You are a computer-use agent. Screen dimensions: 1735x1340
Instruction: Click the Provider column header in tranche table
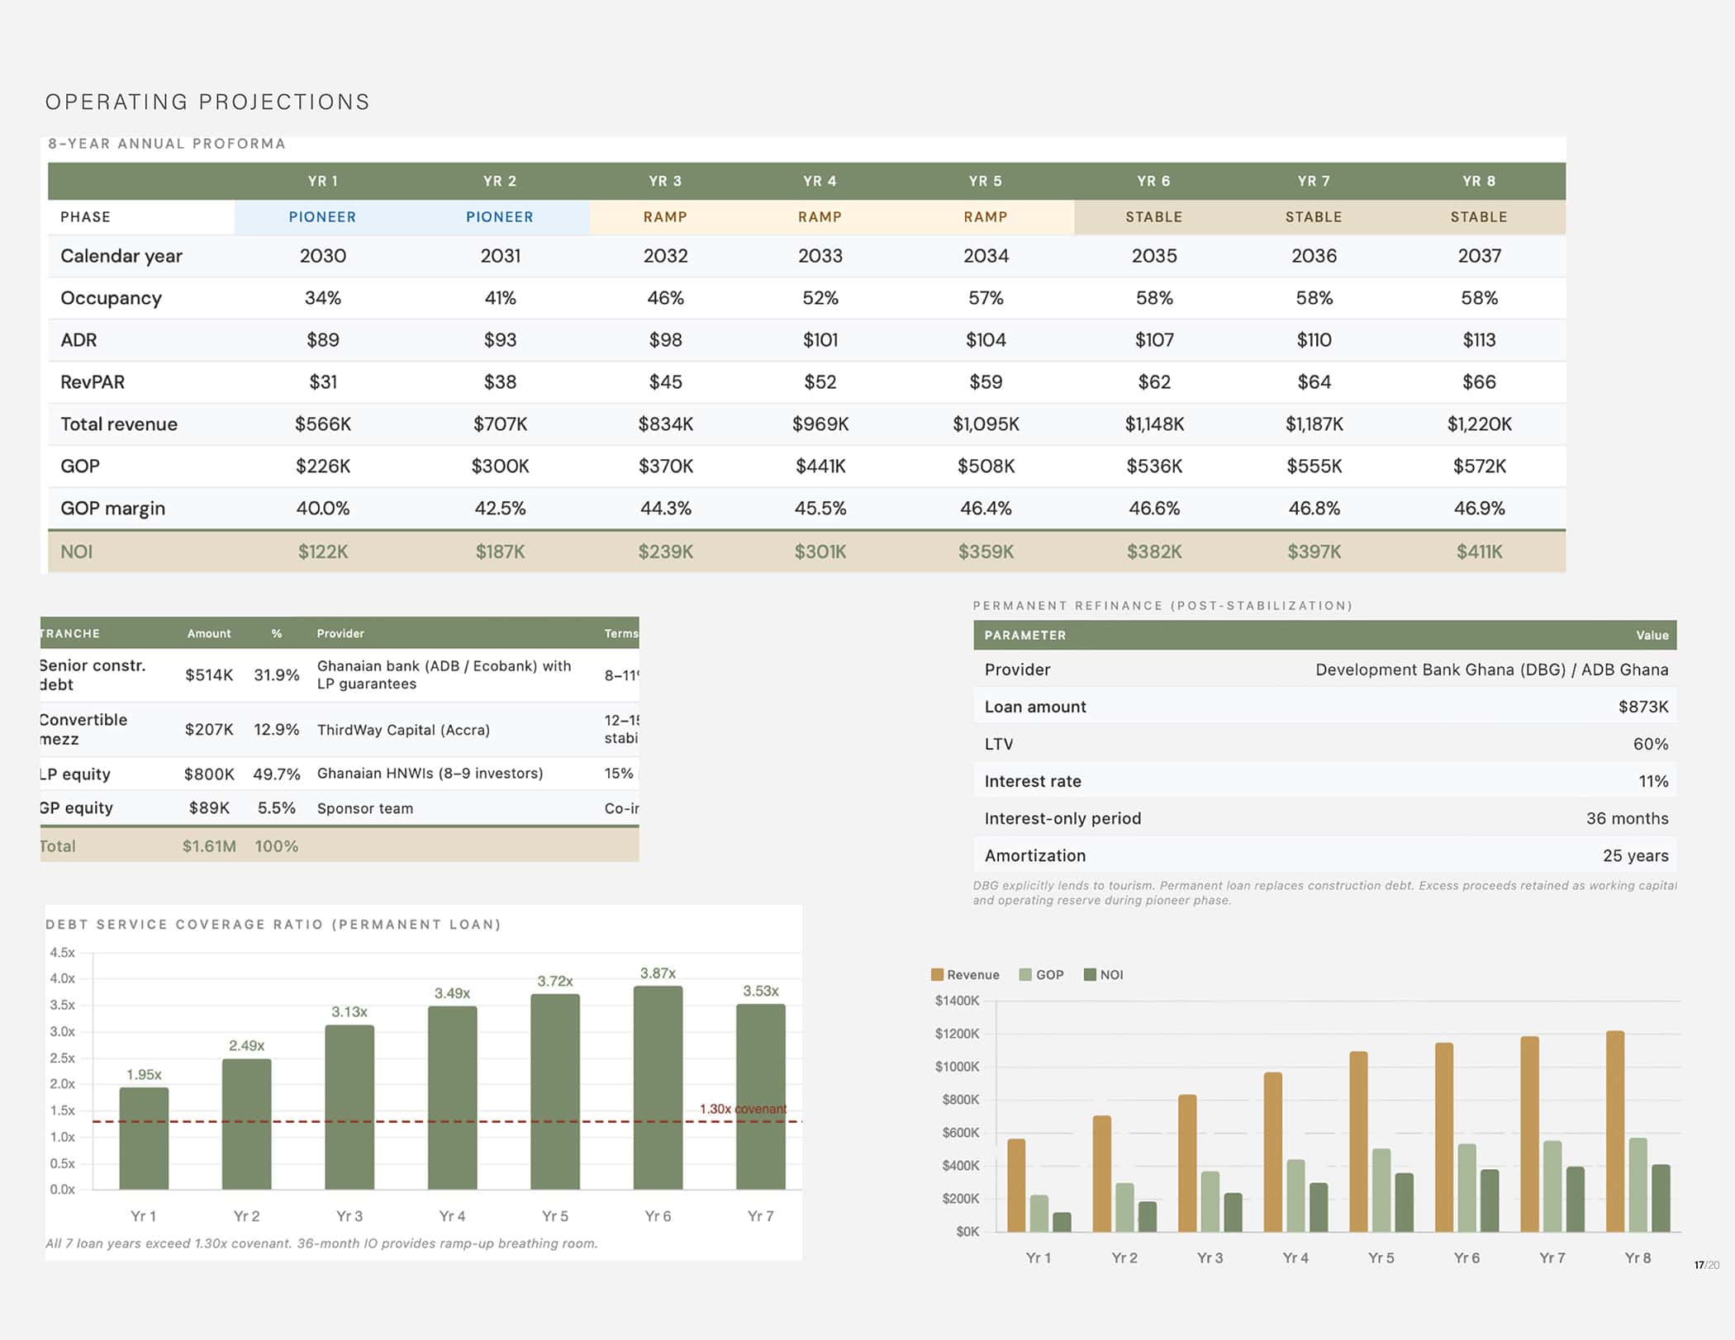[340, 633]
